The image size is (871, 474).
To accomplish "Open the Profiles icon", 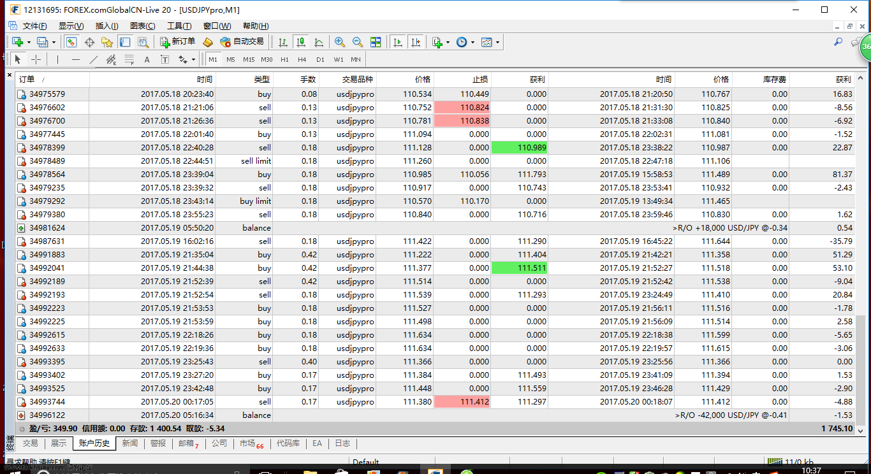I will point(43,42).
